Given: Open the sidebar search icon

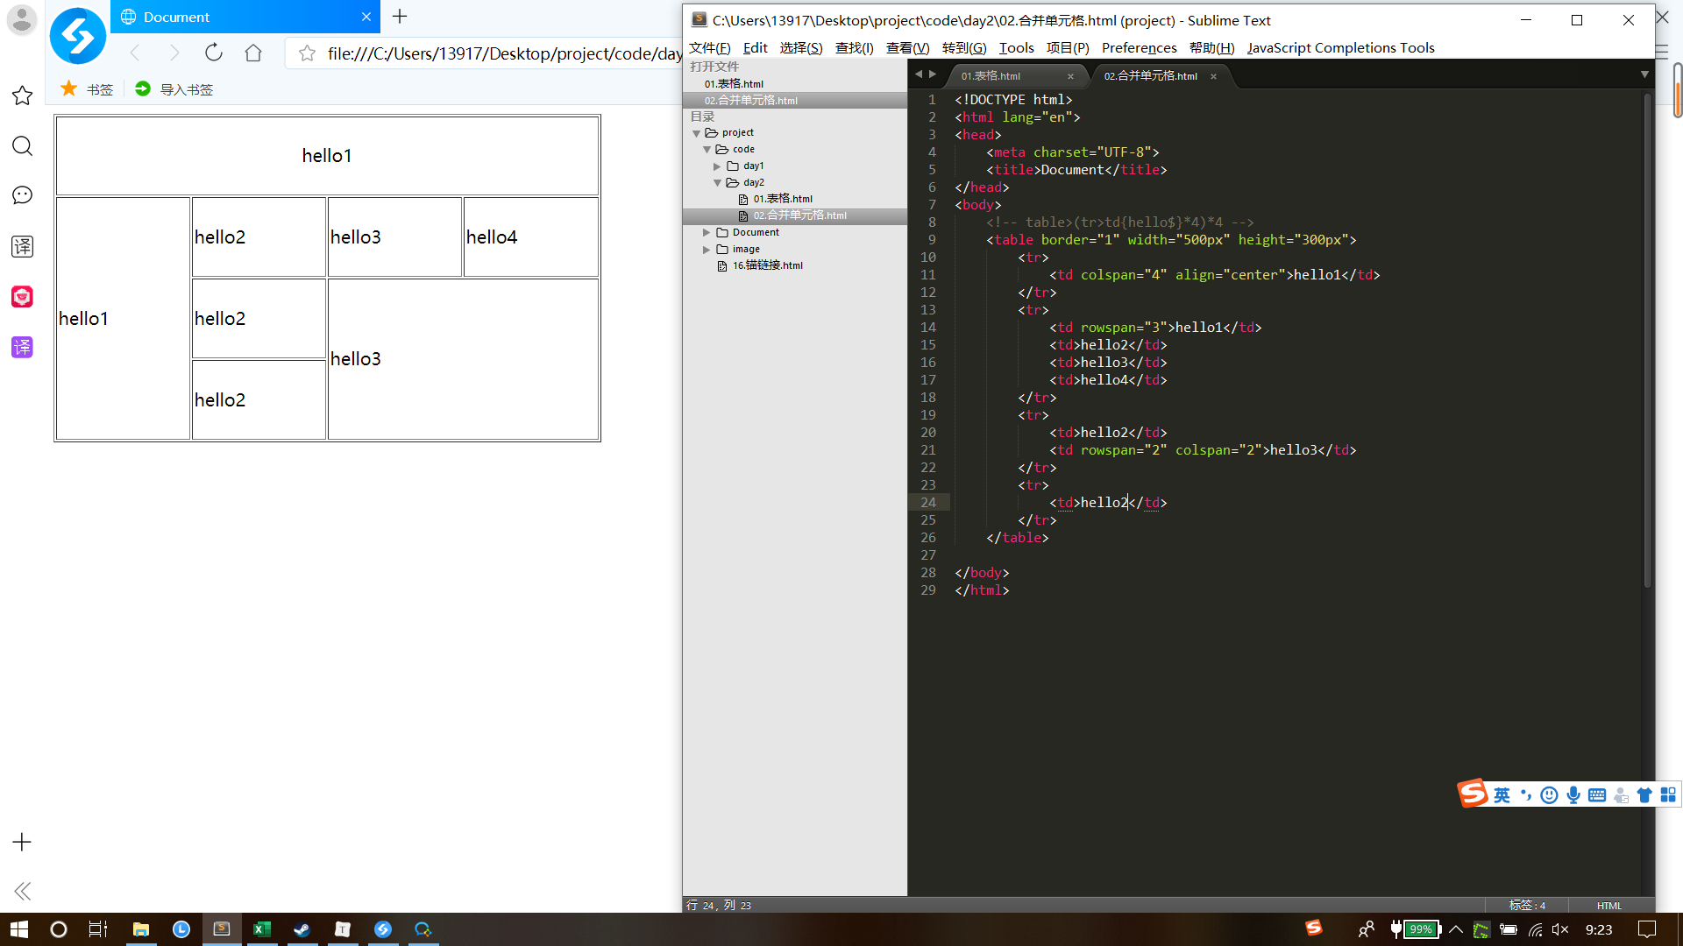Looking at the screenshot, I should 22,146.
